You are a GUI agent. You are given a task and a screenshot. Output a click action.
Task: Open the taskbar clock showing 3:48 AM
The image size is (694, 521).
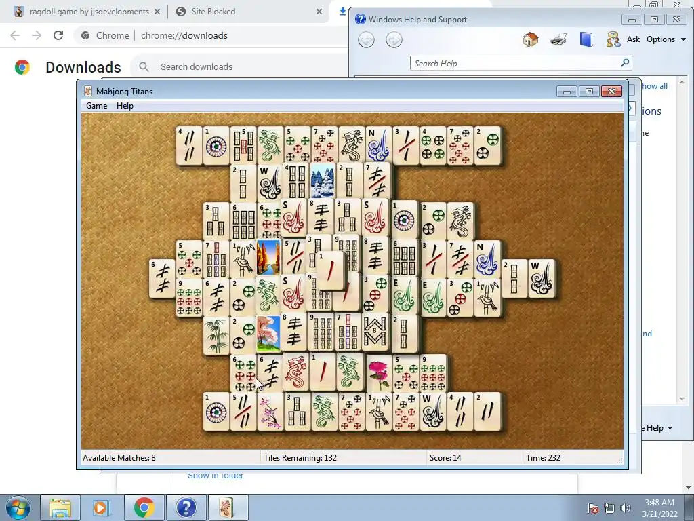(659, 508)
